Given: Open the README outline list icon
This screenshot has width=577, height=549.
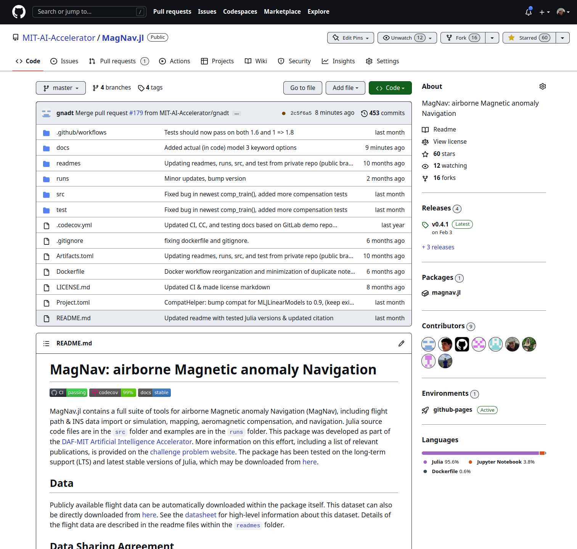Looking at the screenshot, I should click(x=47, y=344).
